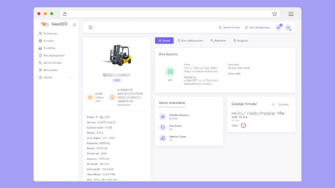The height and width of the screenshot is (188, 335).
Task: Bookmark page with star icon
Action: pos(275,14)
